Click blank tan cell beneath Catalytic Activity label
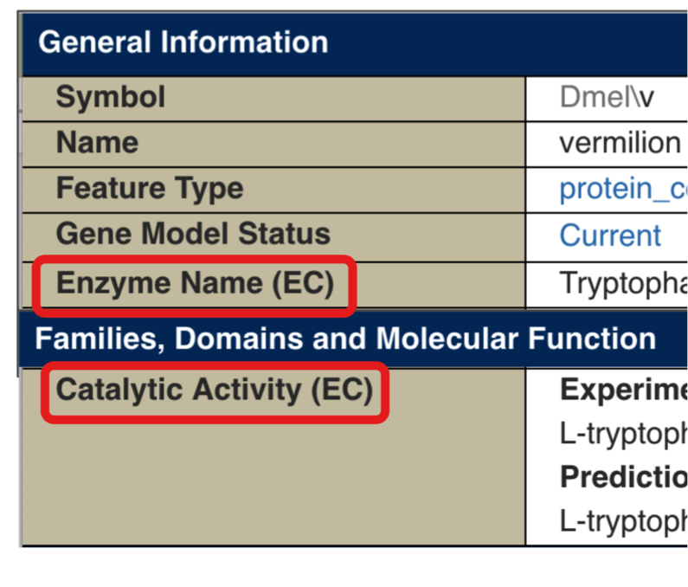Viewport: 688px width, 587px height. [260, 485]
